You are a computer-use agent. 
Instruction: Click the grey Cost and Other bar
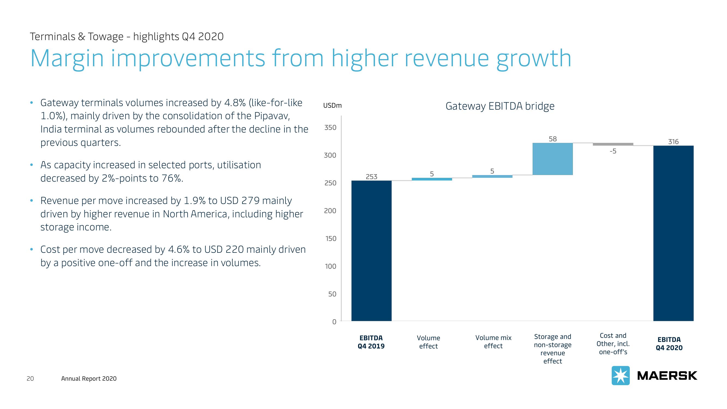pos(613,144)
